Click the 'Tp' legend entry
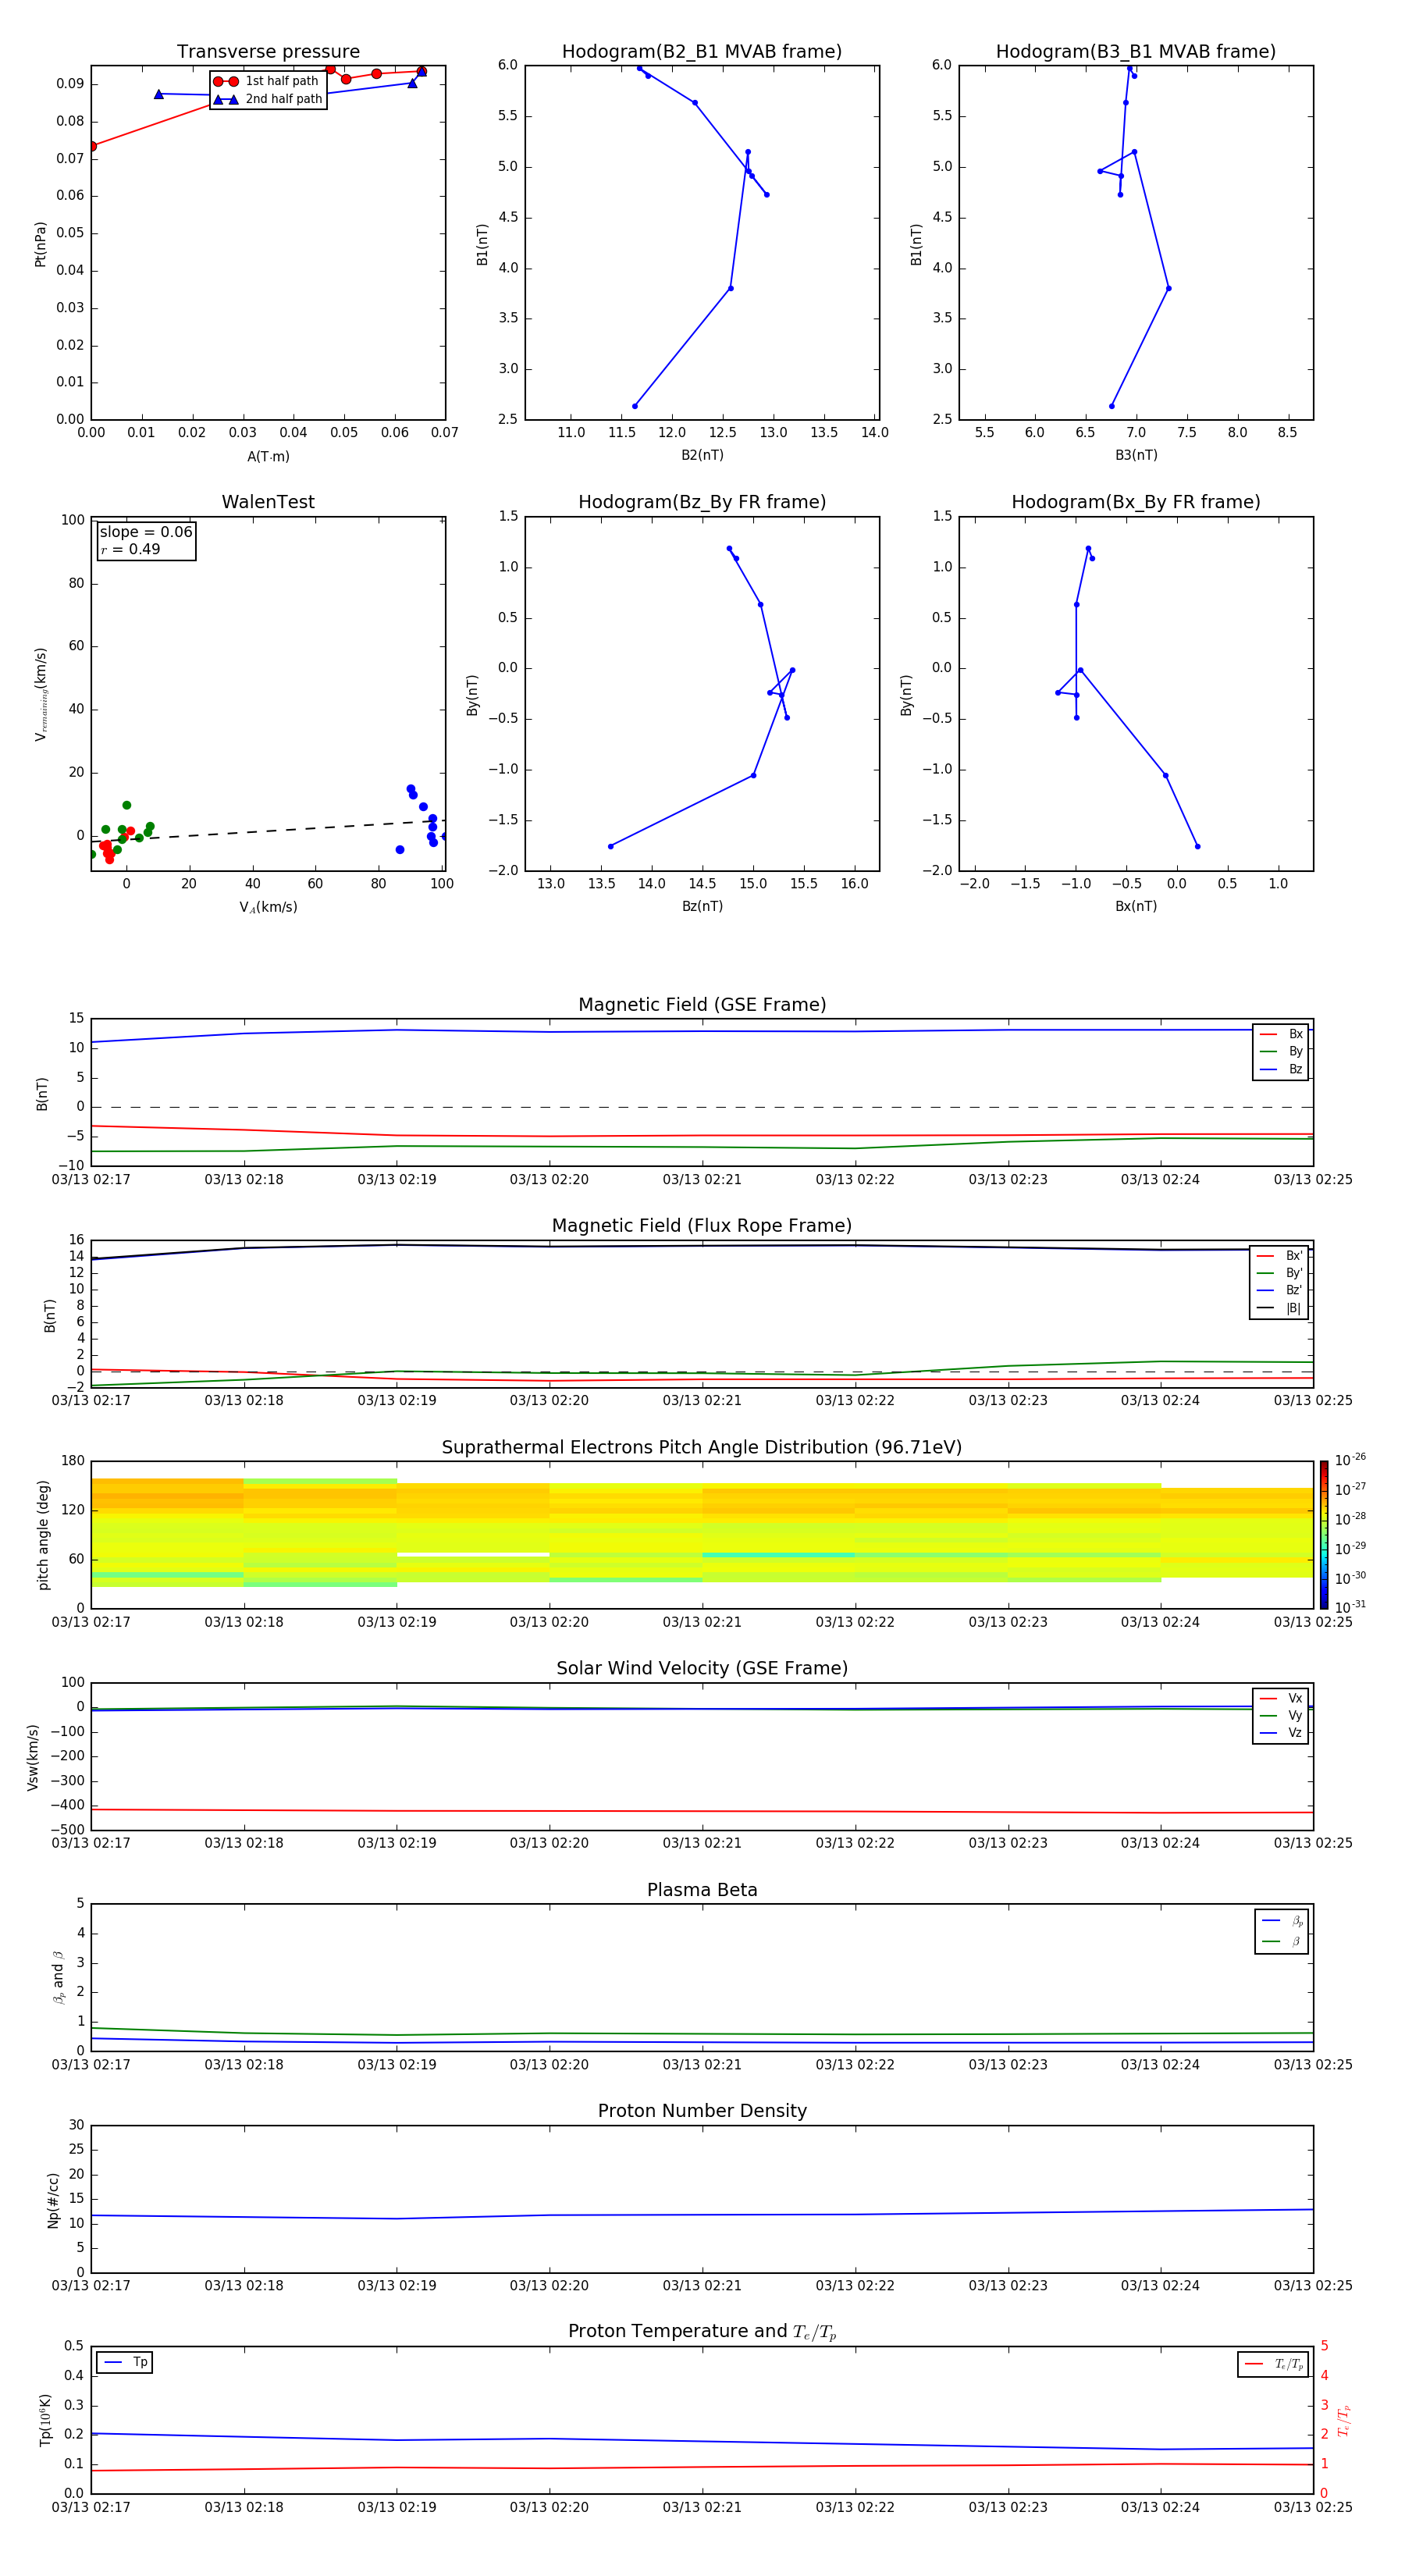1405x2576 pixels. (x=126, y=2362)
